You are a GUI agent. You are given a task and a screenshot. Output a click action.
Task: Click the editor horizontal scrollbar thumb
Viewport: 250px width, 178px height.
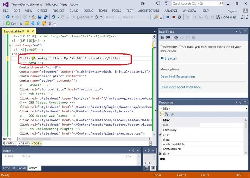coord(36,139)
